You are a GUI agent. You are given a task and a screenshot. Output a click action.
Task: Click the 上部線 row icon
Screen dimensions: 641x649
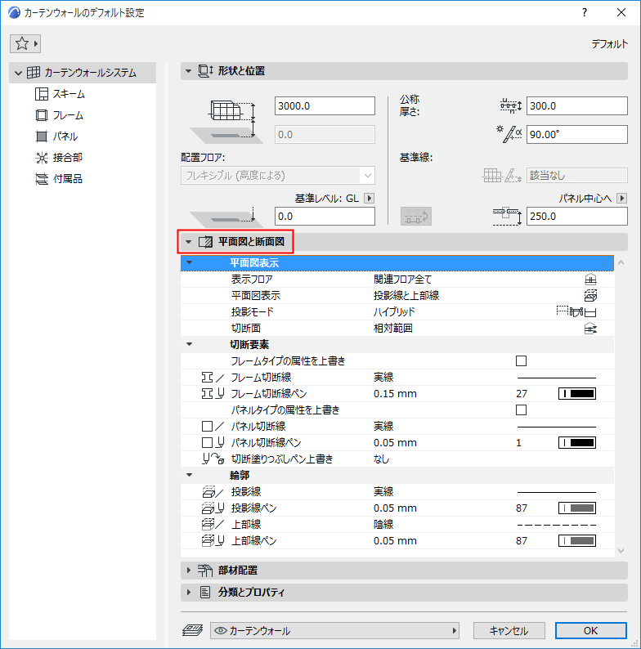point(213,525)
